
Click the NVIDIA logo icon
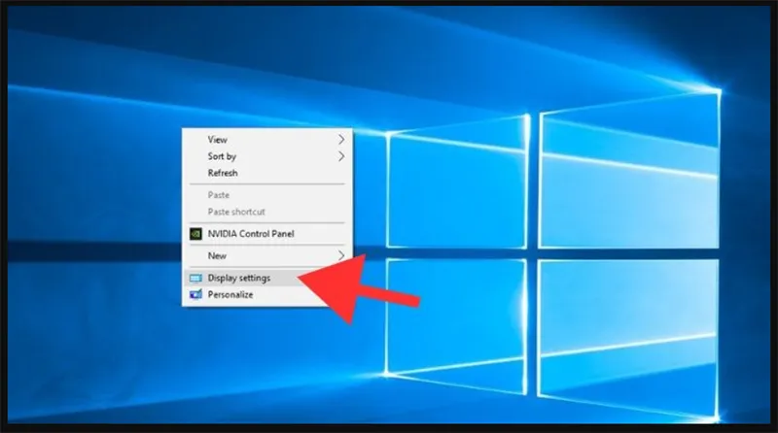coord(196,234)
